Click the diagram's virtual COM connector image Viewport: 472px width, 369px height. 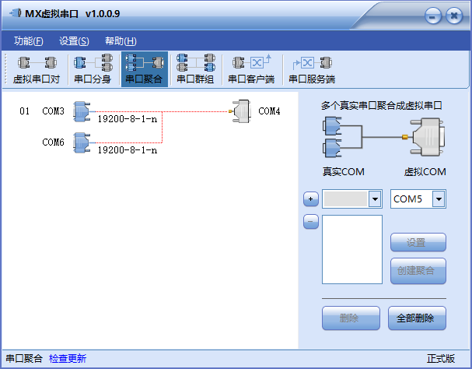coord(427,137)
